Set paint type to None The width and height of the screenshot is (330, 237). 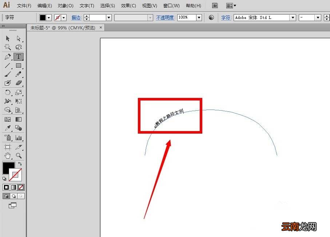21,187
